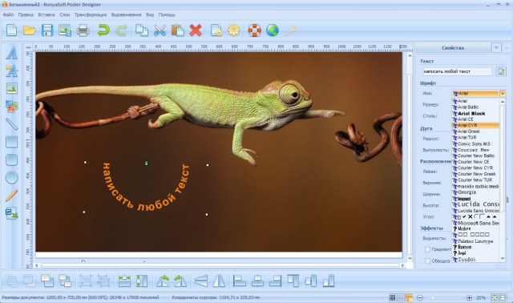Pick the orange pencil tool
Screen dimensions: 513x303
pyautogui.click(x=11, y=196)
